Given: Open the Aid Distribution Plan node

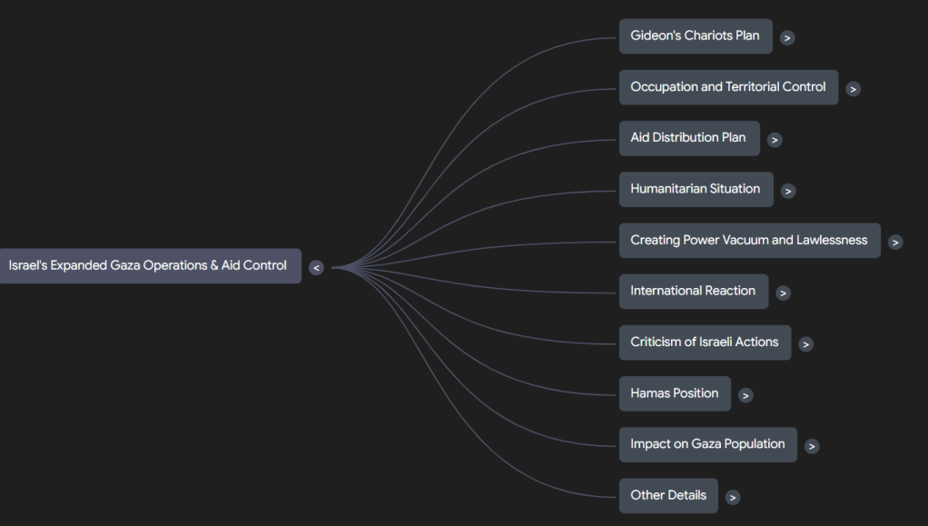Looking at the screenshot, I should pyautogui.click(x=688, y=138).
